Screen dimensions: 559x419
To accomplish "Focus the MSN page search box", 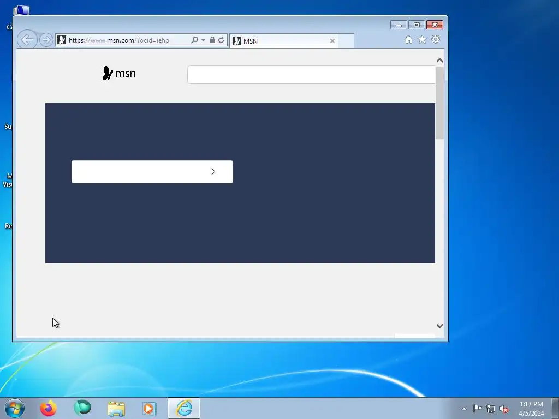I will click(x=312, y=75).
